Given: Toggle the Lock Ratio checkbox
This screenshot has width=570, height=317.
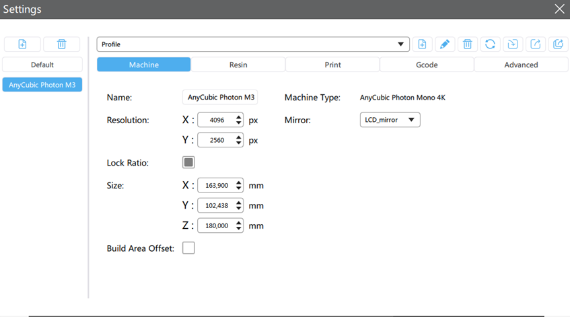Looking at the screenshot, I should click(x=188, y=162).
